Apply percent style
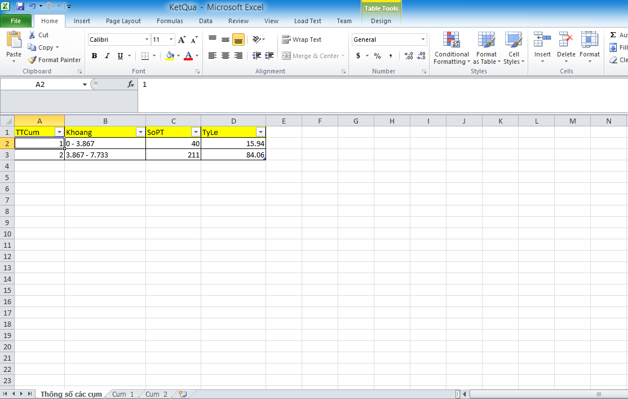Screen dimensions: 628x399 (x=377, y=56)
